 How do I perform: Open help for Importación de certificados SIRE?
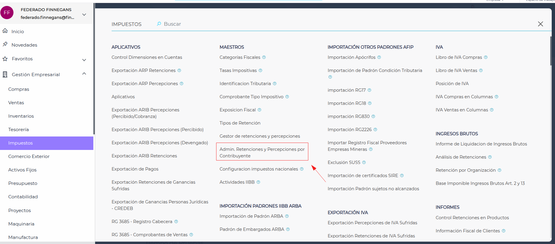pyautogui.click(x=402, y=176)
